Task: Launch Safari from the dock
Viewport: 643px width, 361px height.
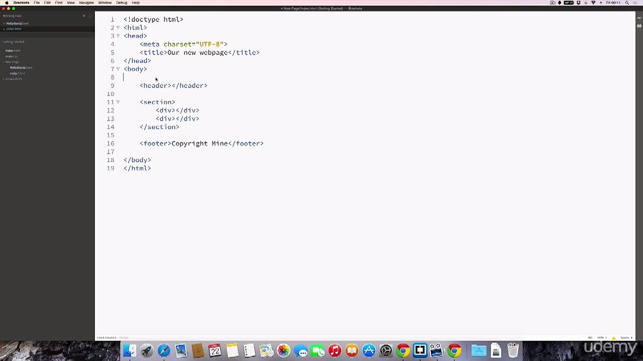Action: click(164, 350)
